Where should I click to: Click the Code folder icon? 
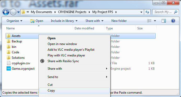(x=8, y=52)
